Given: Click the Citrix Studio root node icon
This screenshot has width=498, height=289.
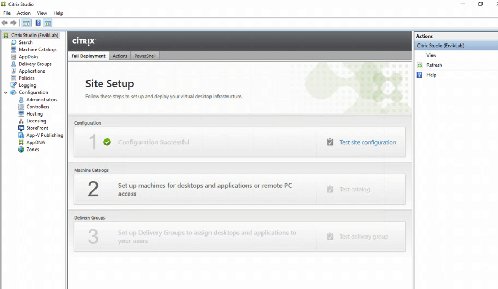Looking at the screenshot, I should 6,35.
